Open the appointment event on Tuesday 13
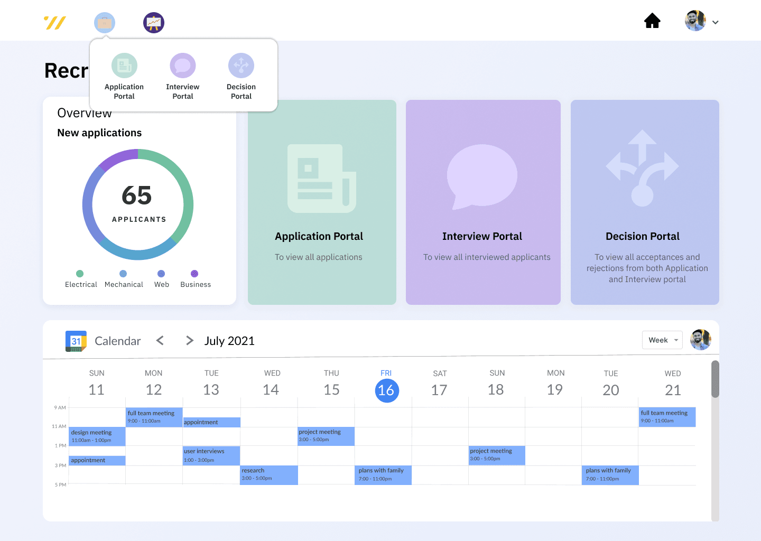This screenshot has width=761, height=541. pyautogui.click(x=211, y=422)
